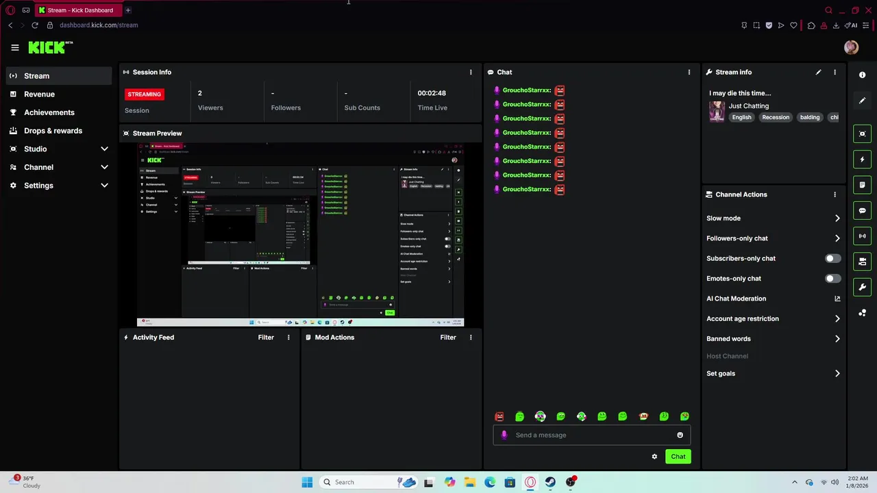Open chat settings gear icon

click(654, 457)
